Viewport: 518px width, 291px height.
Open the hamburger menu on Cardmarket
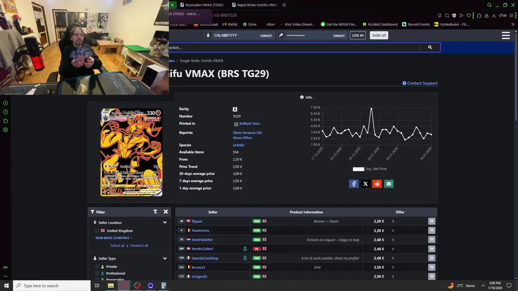coord(505,36)
